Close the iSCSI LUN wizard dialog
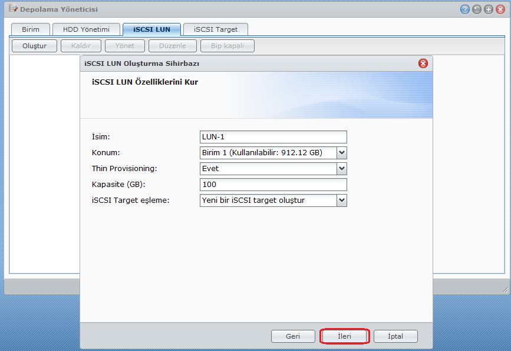The width and height of the screenshot is (511, 351). click(423, 63)
